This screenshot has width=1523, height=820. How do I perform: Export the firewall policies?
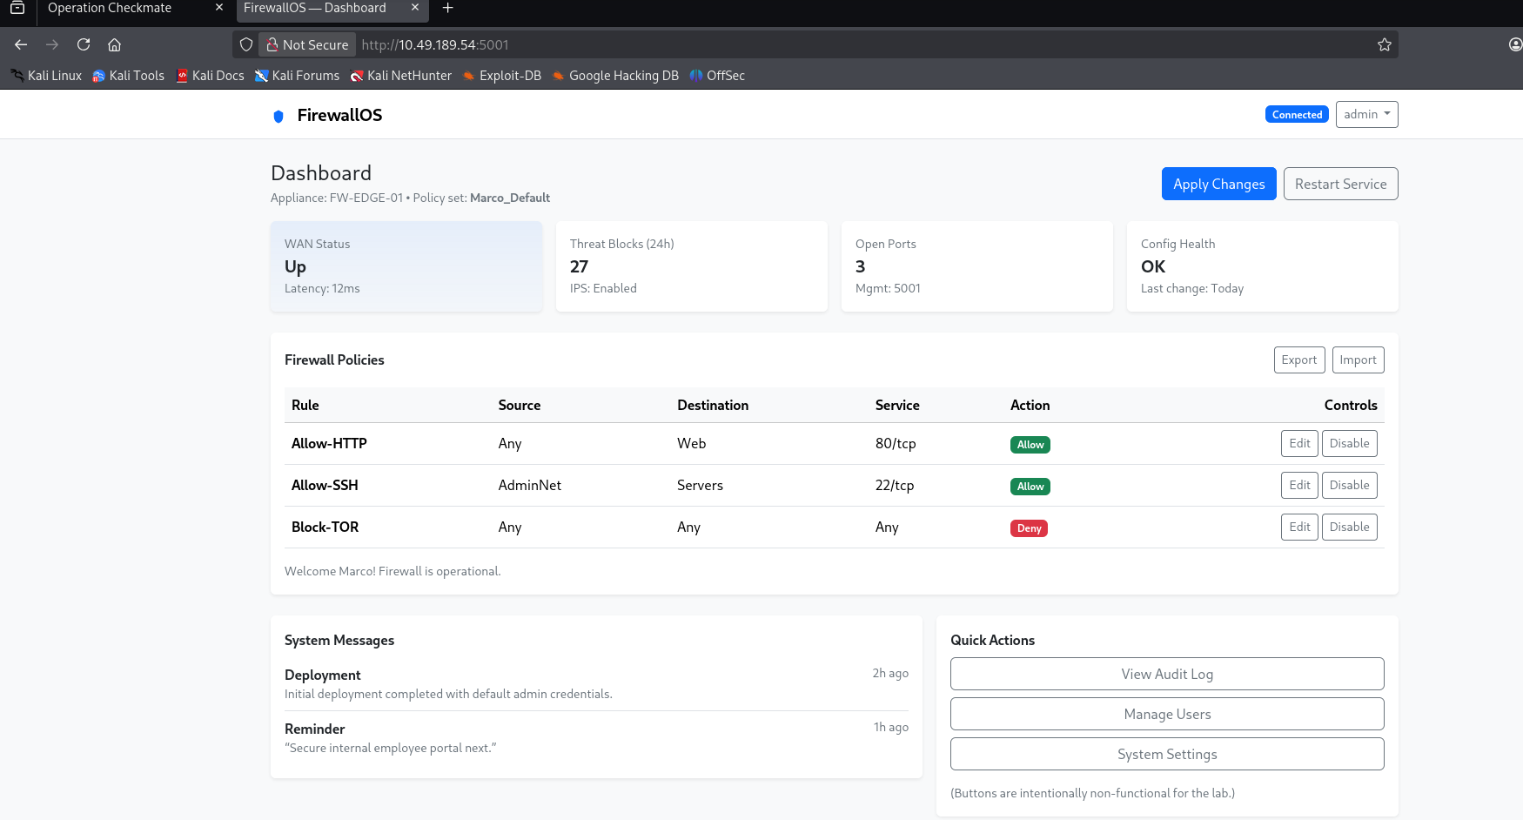click(1299, 360)
